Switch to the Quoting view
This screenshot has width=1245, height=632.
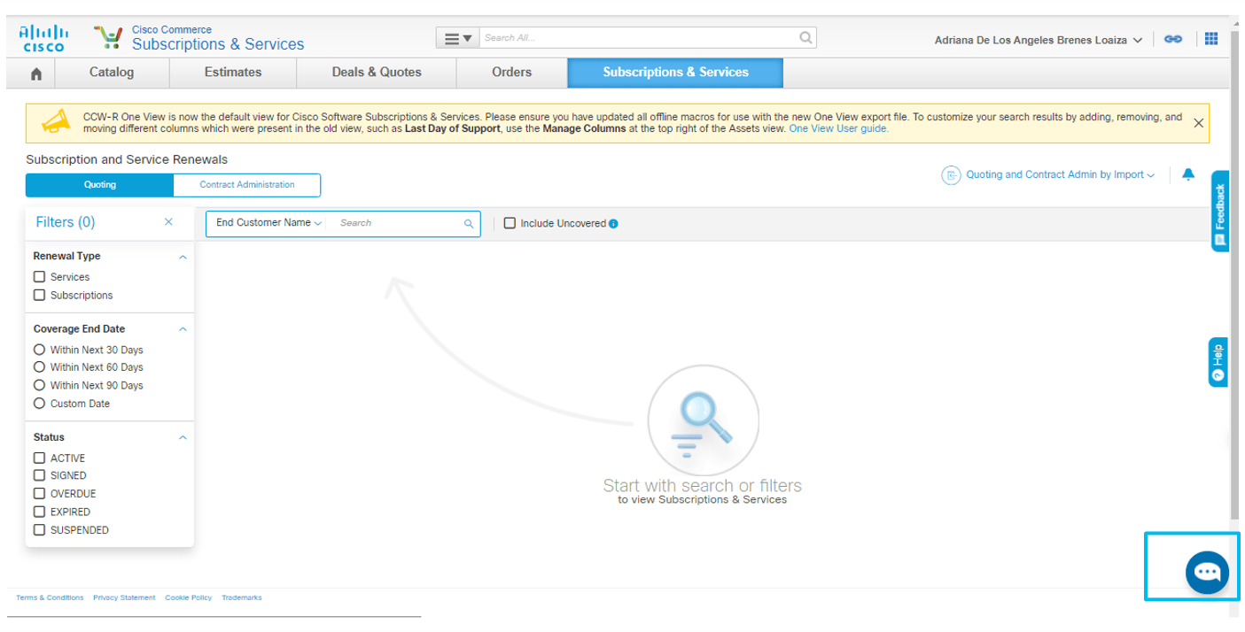(99, 185)
